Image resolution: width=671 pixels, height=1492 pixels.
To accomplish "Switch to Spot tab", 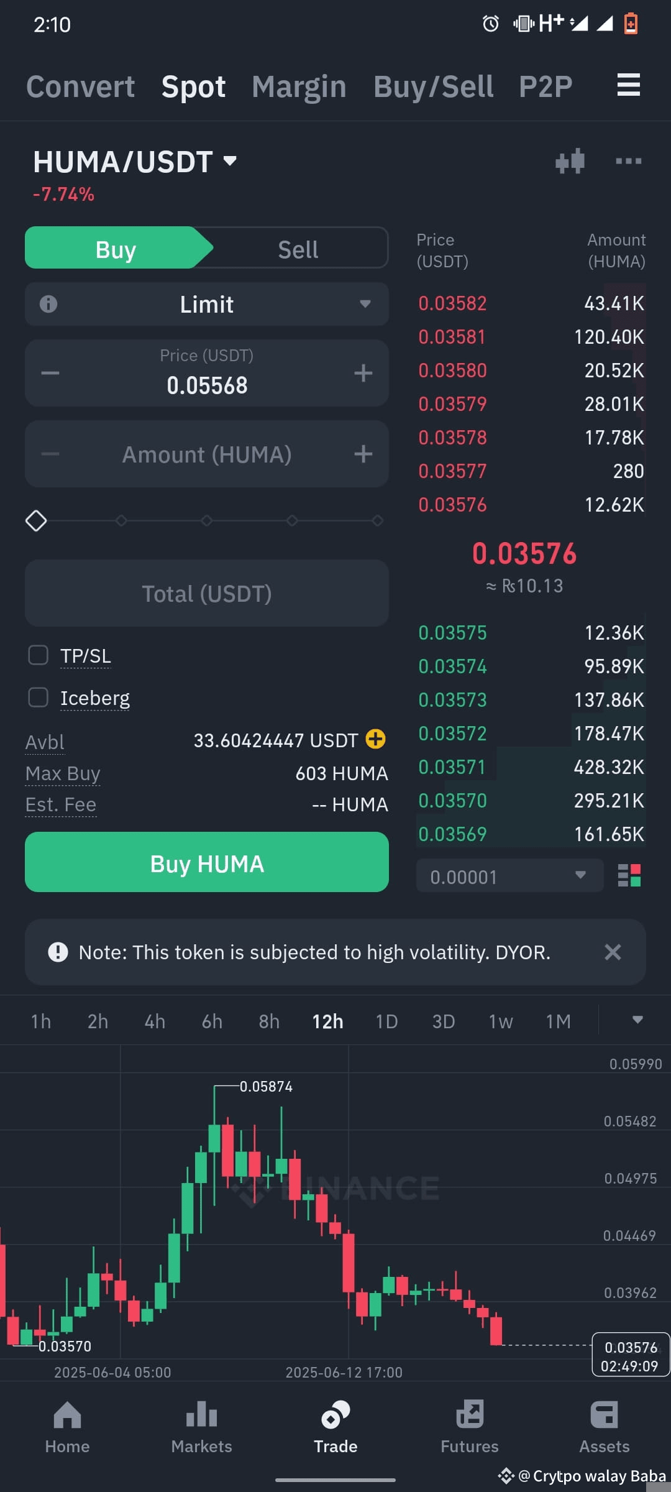I will 193,86.
